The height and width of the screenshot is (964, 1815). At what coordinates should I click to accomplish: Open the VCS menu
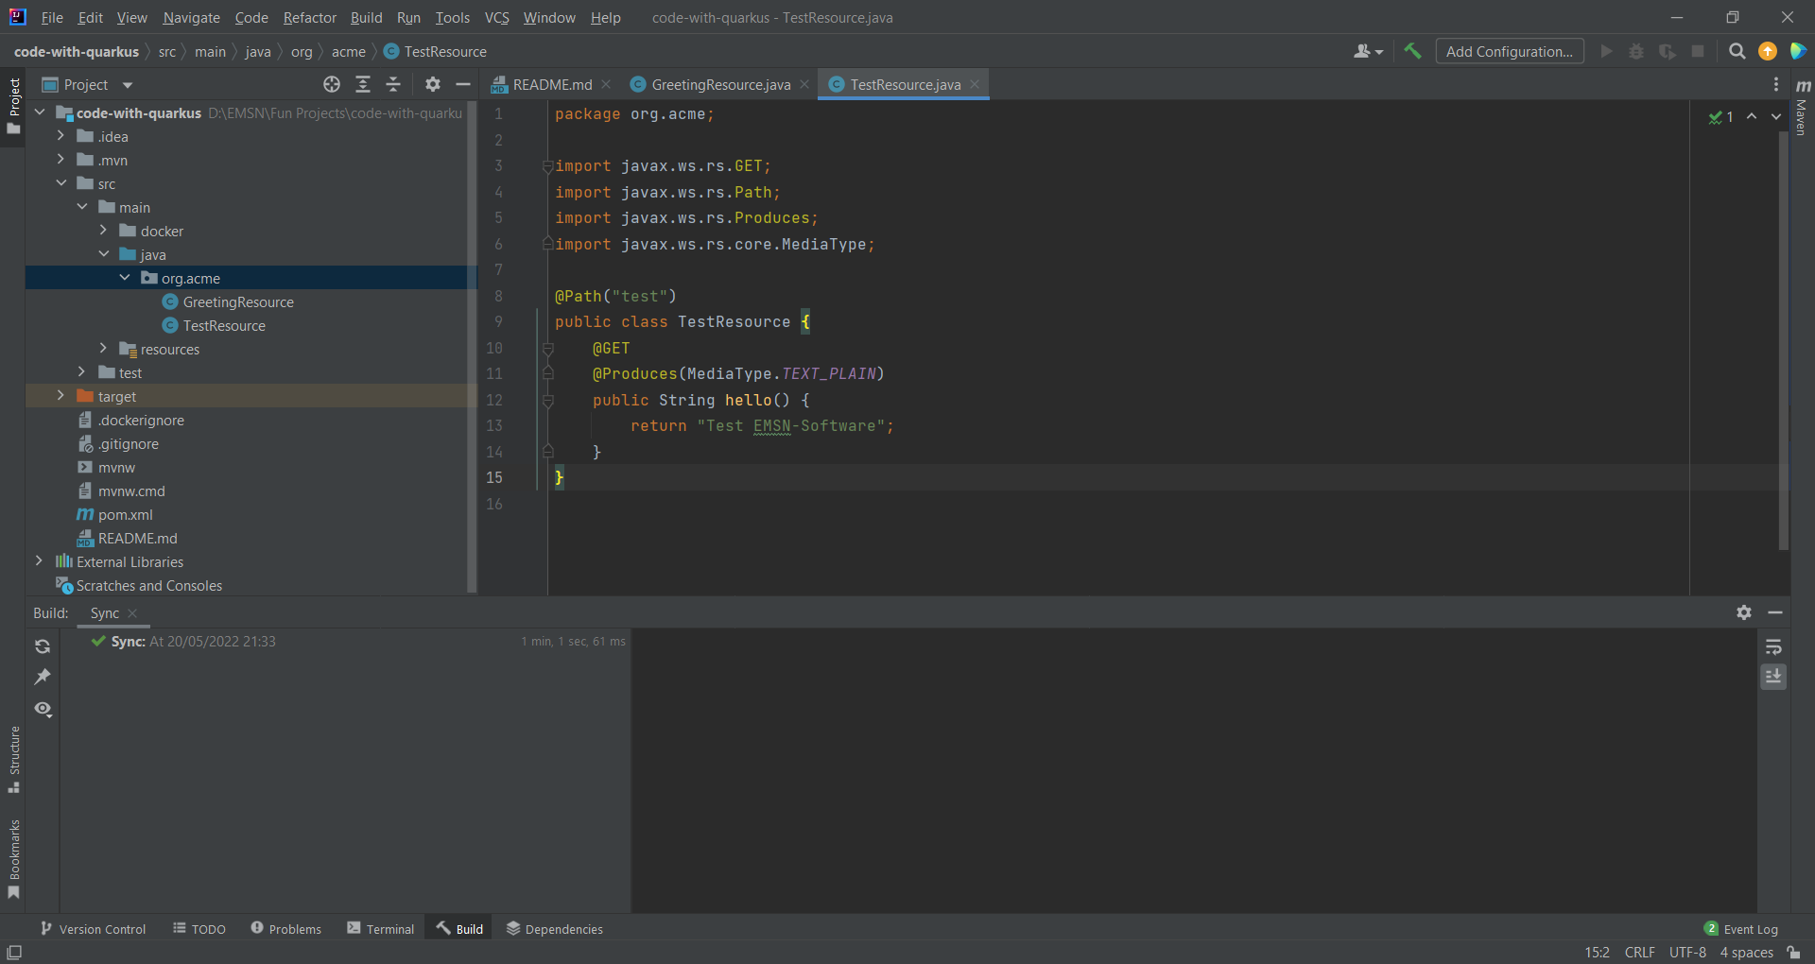[x=496, y=17]
